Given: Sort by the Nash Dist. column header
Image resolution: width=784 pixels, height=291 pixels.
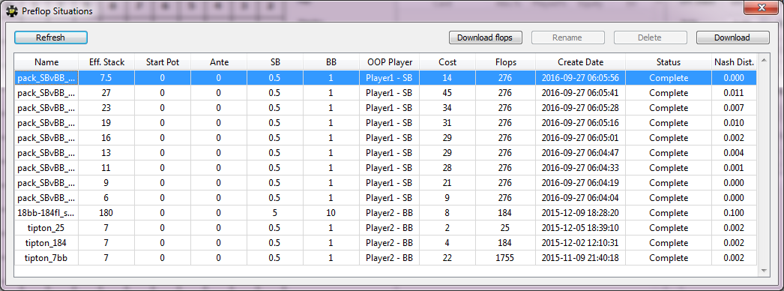Looking at the screenshot, I should click(x=733, y=62).
